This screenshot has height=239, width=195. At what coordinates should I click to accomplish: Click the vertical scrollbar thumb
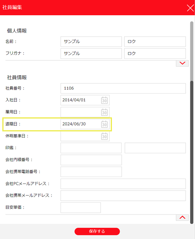pyautogui.click(x=191, y=152)
